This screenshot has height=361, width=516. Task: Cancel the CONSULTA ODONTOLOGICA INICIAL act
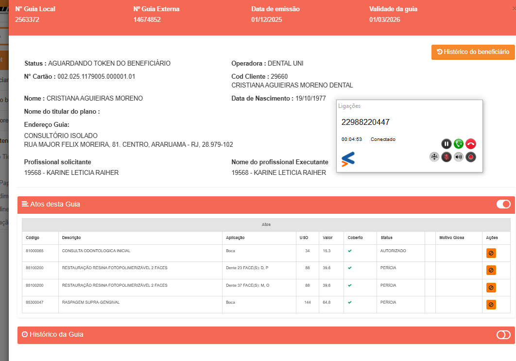tap(491, 253)
